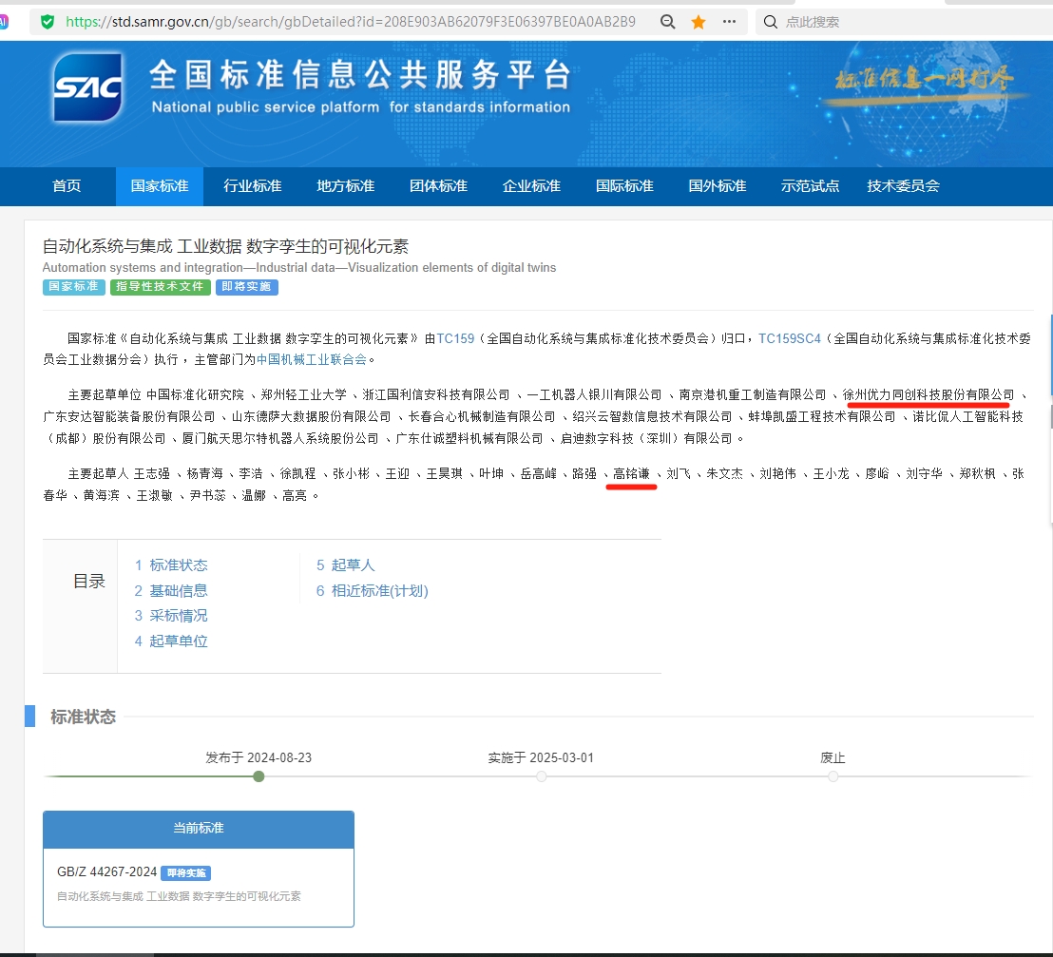Click drafting unit 中国标准化研究院
The image size is (1053, 957).
(196, 395)
